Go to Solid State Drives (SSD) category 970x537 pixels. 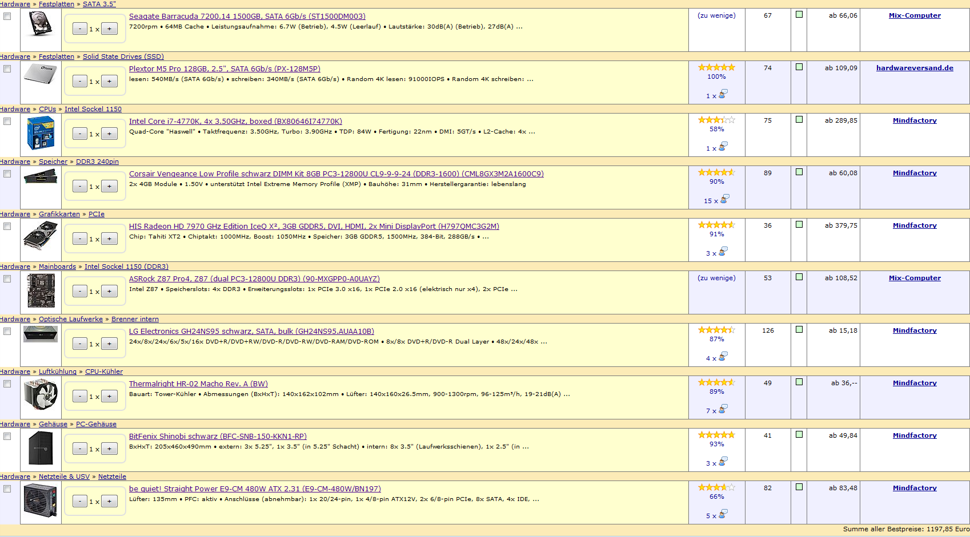pos(123,56)
